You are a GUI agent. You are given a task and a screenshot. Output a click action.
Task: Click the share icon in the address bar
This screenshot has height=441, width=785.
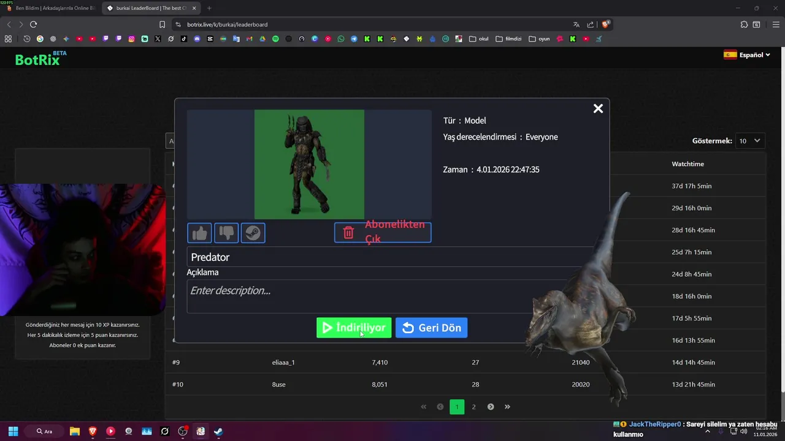click(591, 24)
